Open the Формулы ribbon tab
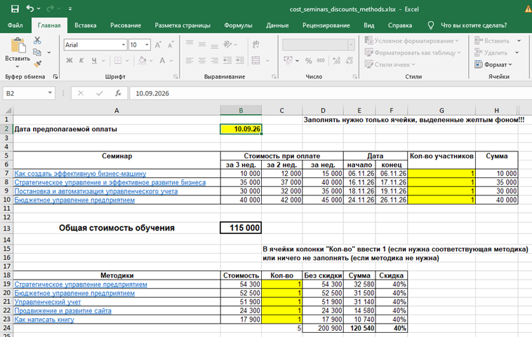The image size is (532, 337). point(238,25)
